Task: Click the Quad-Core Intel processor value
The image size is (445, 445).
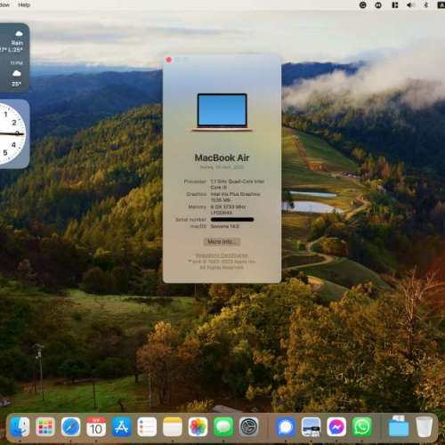Action: (x=238, y=184)
